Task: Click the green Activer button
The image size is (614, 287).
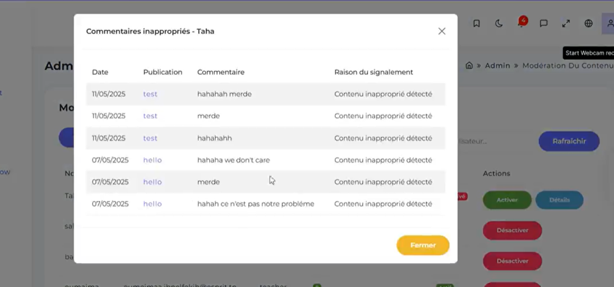Action: [507, 200]
